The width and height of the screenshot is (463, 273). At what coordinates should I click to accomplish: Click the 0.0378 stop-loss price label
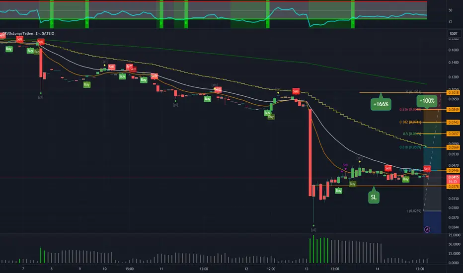coord(453,187)
